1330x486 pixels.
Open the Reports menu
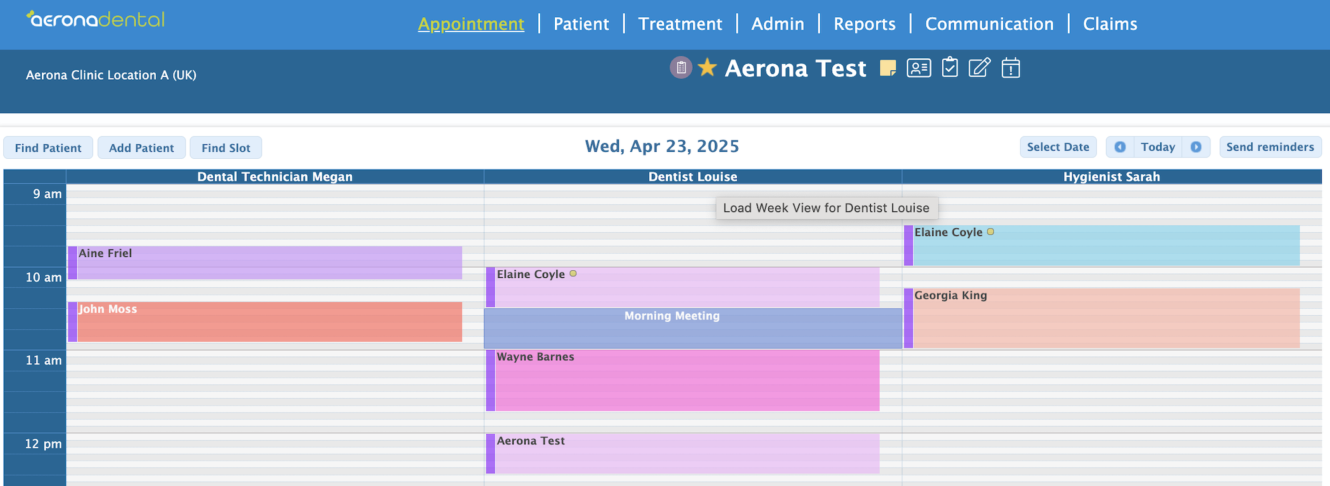click(864, 24)
